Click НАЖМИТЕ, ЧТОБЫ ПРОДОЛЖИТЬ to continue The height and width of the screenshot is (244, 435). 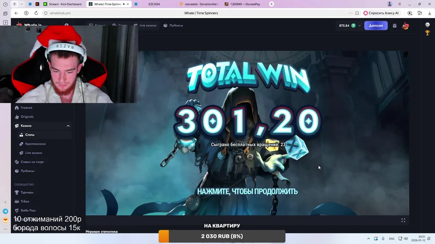point(247,191)
